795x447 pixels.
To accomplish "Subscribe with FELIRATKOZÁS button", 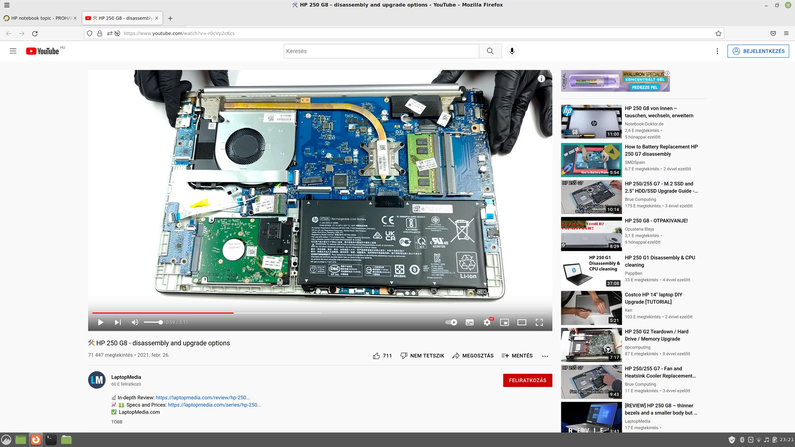I will [527, 380].
